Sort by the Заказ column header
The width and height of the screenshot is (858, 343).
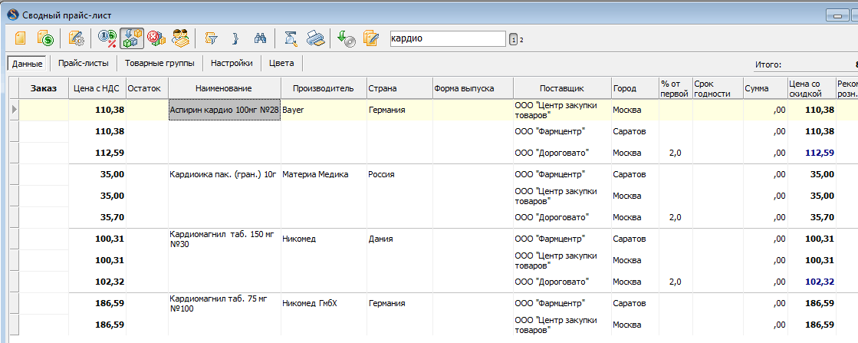click(44, 88)
